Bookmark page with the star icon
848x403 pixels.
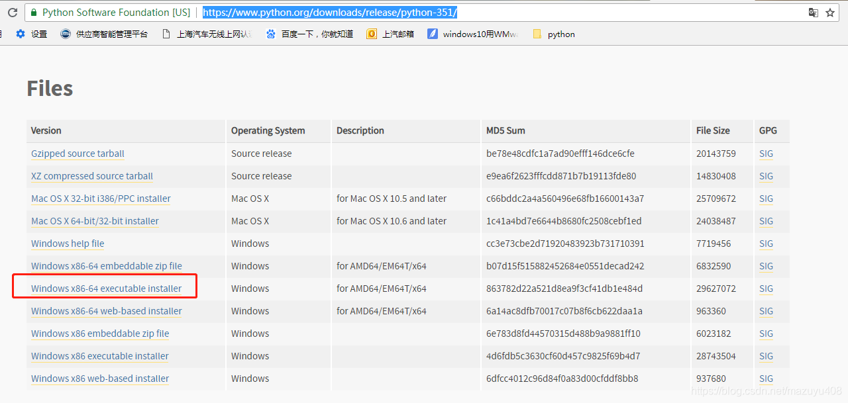(x=829, y=13)
